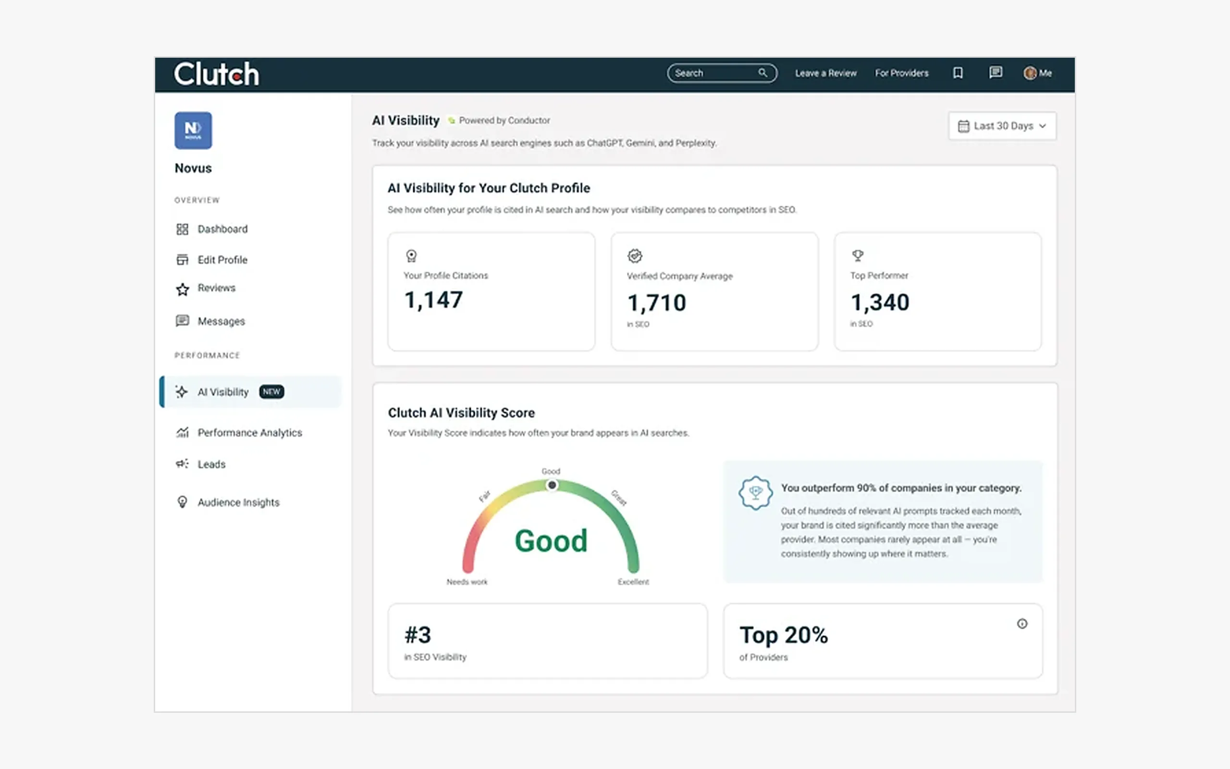This screenshot has height=769, width=1230.
Task: Click the sidebar Messages icon
Action: [182, 321]
